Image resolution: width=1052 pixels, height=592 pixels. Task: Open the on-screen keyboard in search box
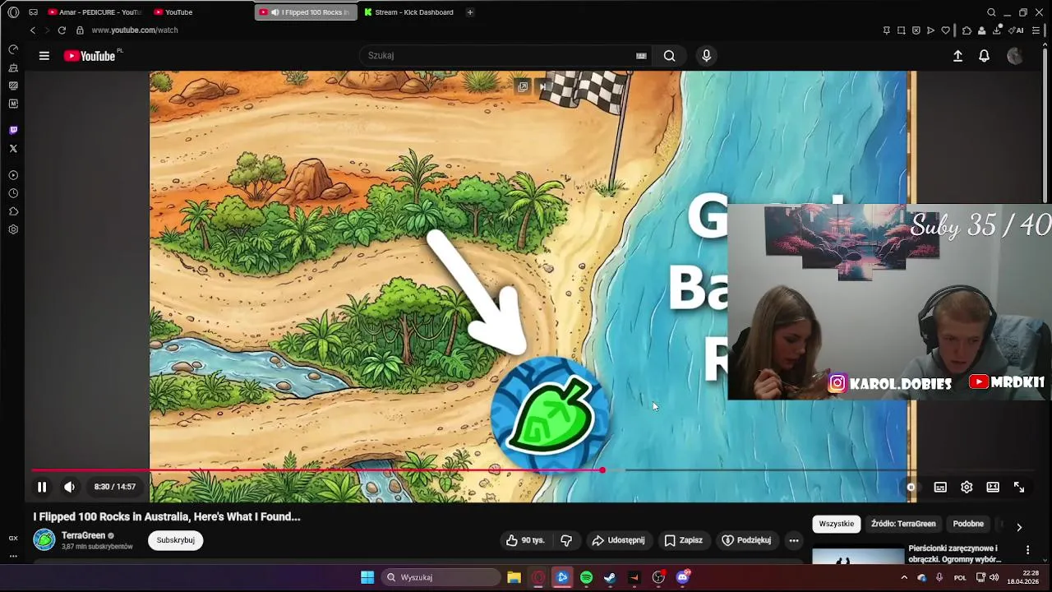(x=641, y=56)
